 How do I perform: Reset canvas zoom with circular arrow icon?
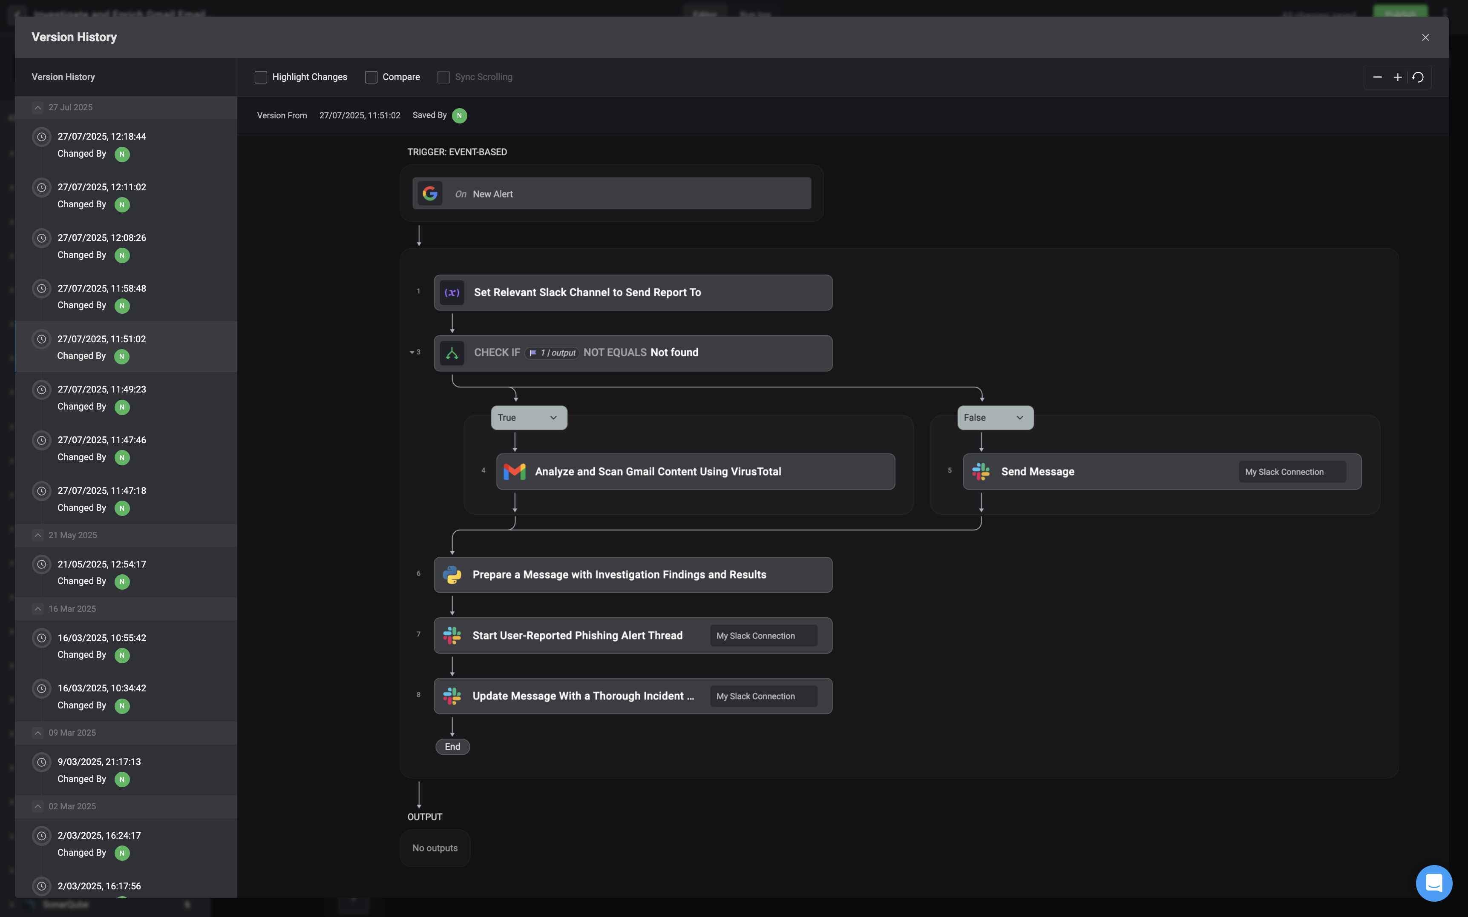(x=1418, y=77)
